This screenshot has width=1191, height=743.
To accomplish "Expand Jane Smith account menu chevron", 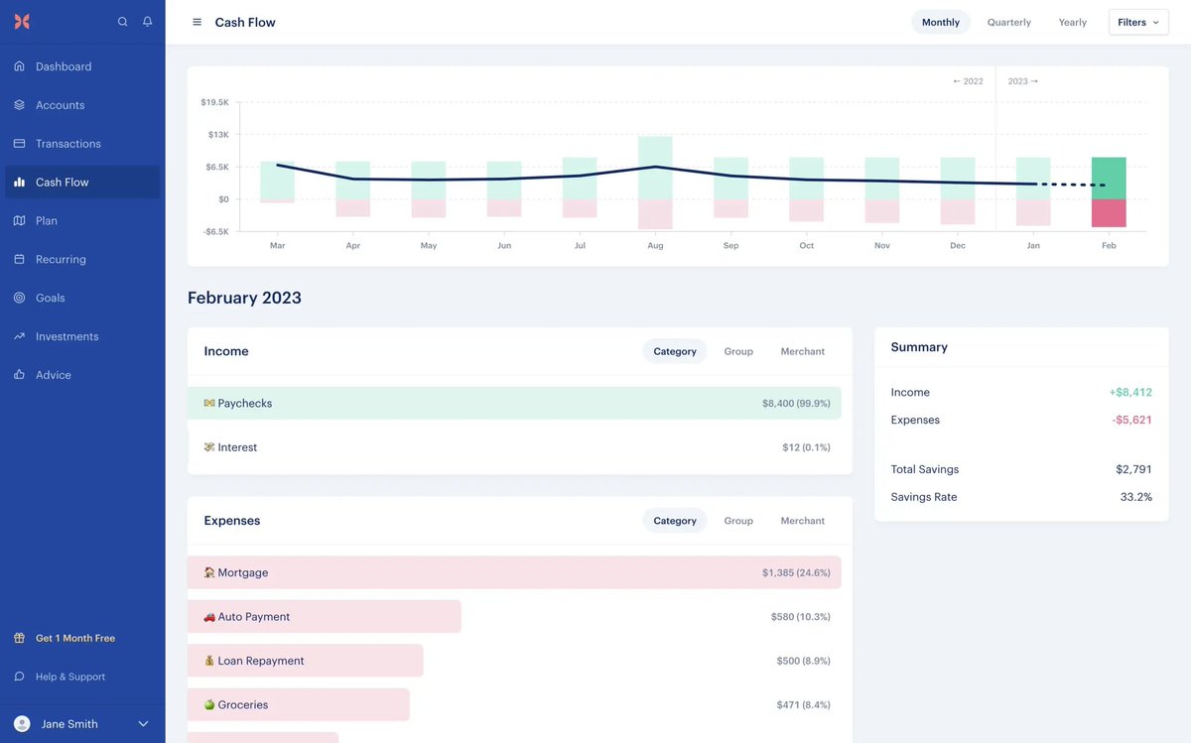I will (x=143, y=724).
